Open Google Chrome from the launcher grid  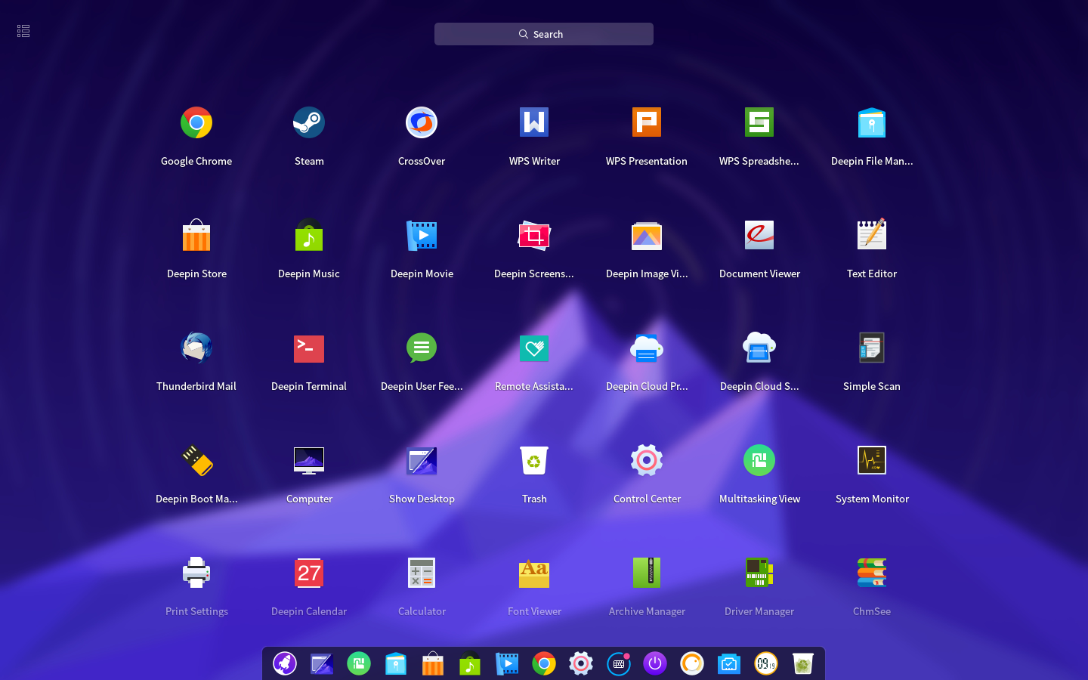196,122
